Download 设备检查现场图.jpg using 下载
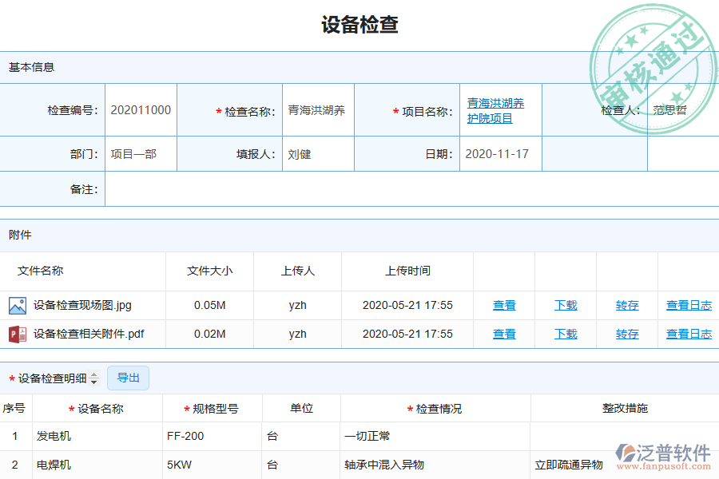This screenshot has height=479, width=719. click(x=564, y=305)
